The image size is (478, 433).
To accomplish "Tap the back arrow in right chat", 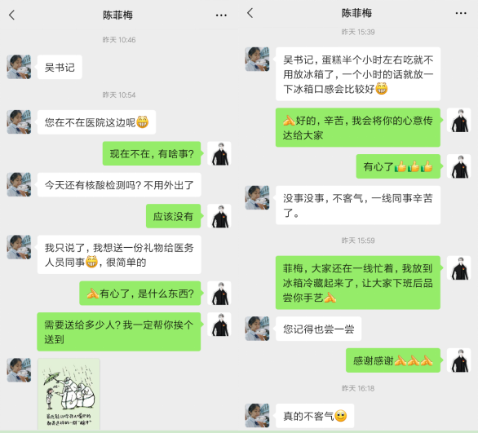I will pyautogui.click(x=250, y=13).
